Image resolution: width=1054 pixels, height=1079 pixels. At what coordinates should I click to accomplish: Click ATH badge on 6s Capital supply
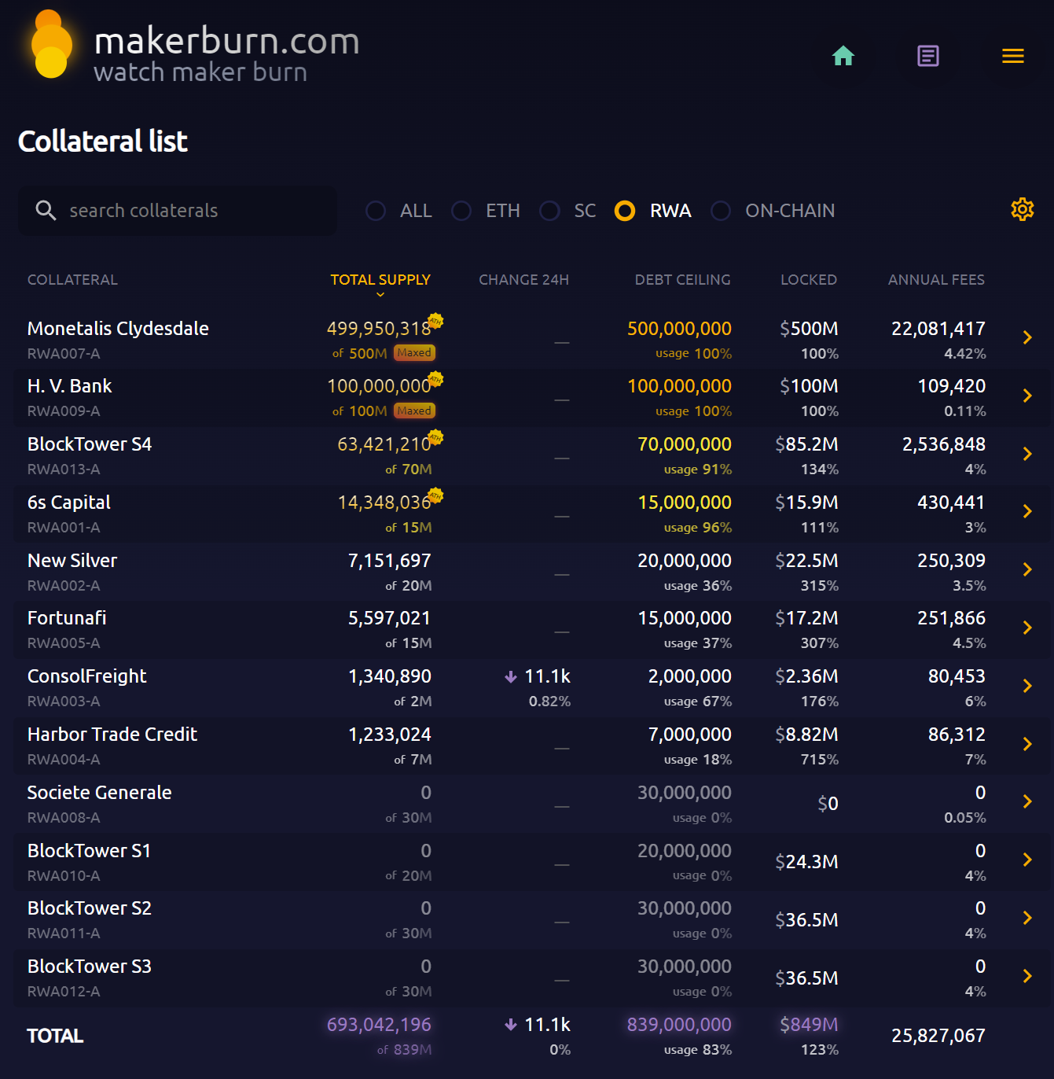(435, 495)
